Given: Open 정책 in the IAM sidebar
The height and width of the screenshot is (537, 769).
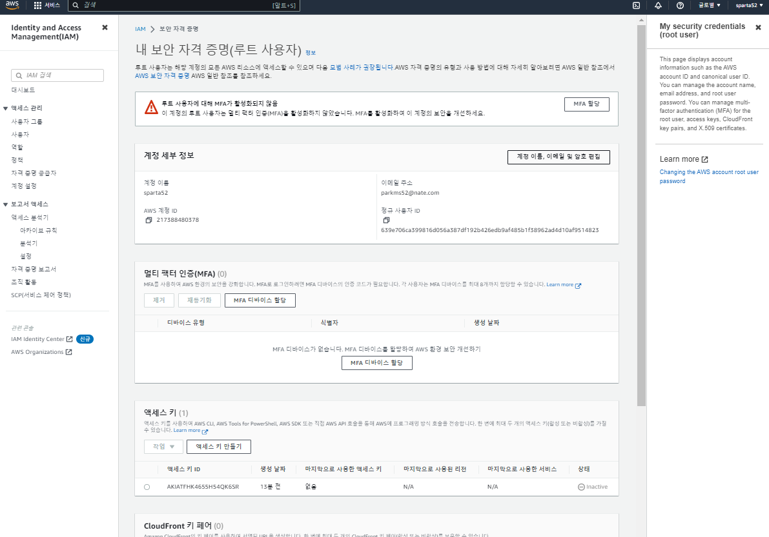Looking at the screenshot, I should coord(17,160).
